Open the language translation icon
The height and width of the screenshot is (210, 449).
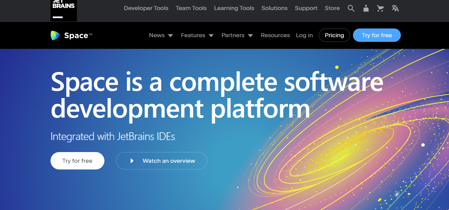tap(395, 8)
